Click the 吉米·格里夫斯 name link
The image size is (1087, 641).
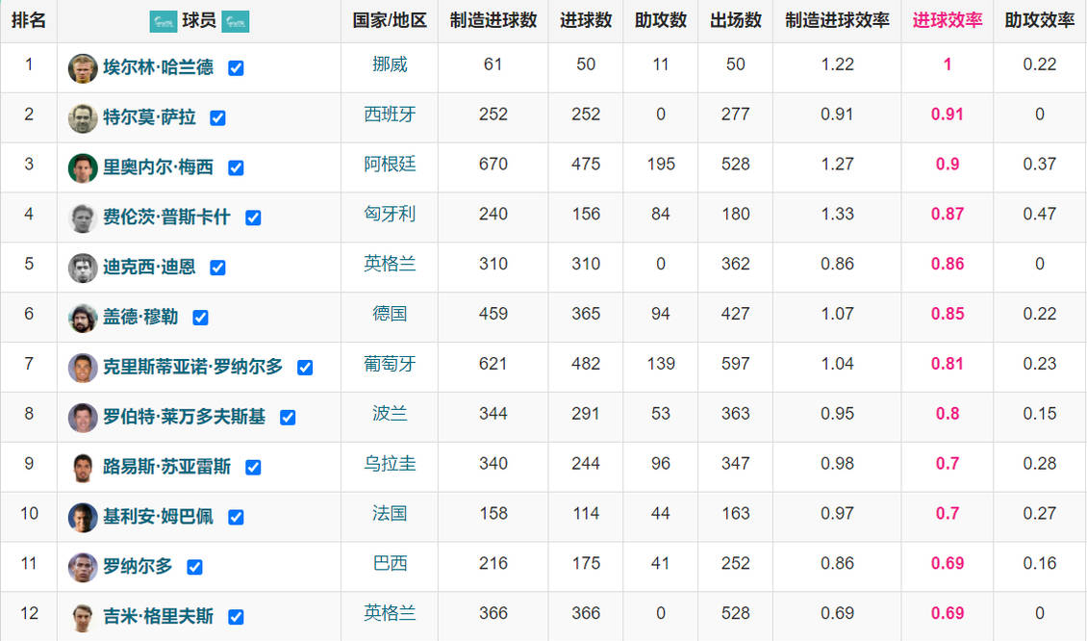click(x=158, y=617)
